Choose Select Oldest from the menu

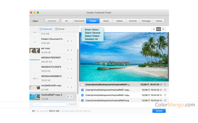coord(92,36)
